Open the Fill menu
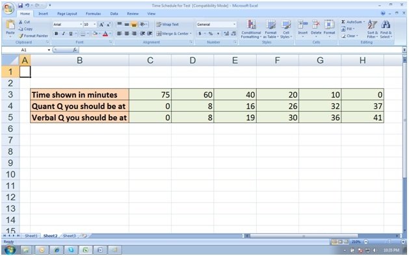409x256 pixels. 348,29
